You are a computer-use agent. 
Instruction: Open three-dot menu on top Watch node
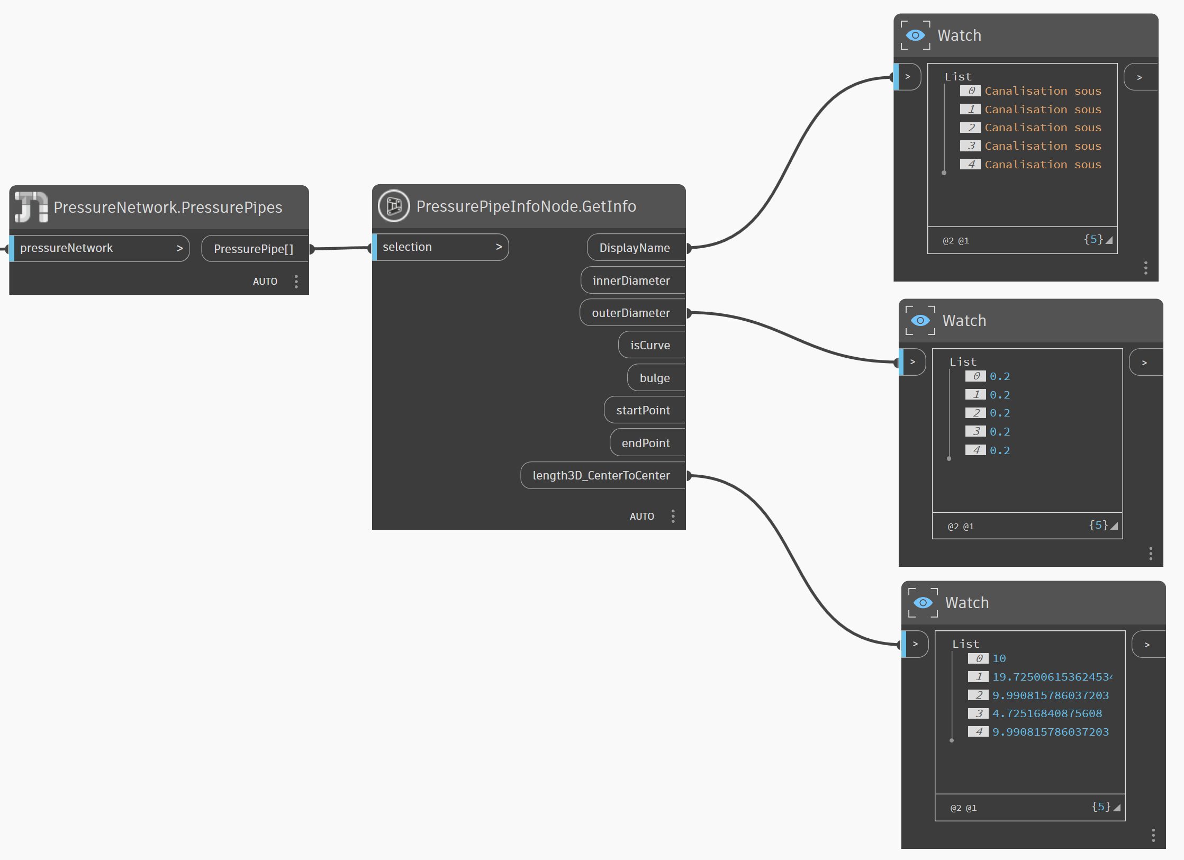[1145, 268]
